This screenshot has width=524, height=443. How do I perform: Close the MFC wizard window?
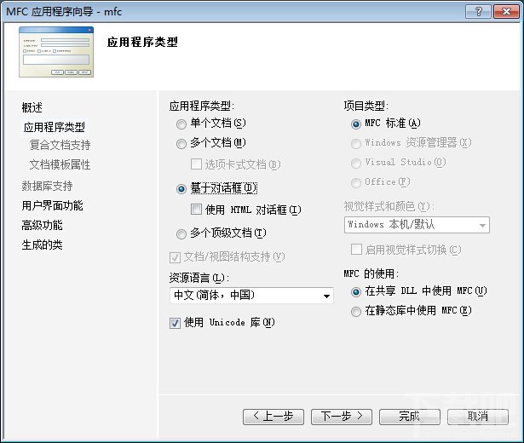coord(506,12)
